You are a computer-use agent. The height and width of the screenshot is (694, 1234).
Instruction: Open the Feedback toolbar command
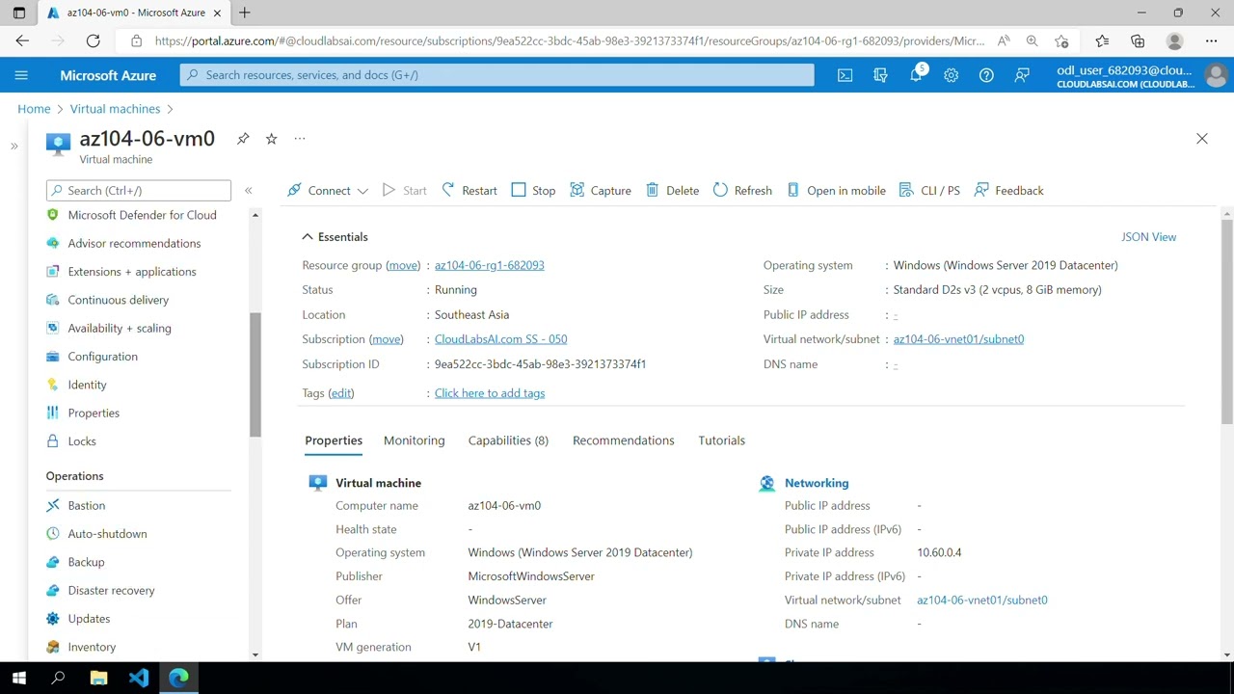click(1009, 191)
